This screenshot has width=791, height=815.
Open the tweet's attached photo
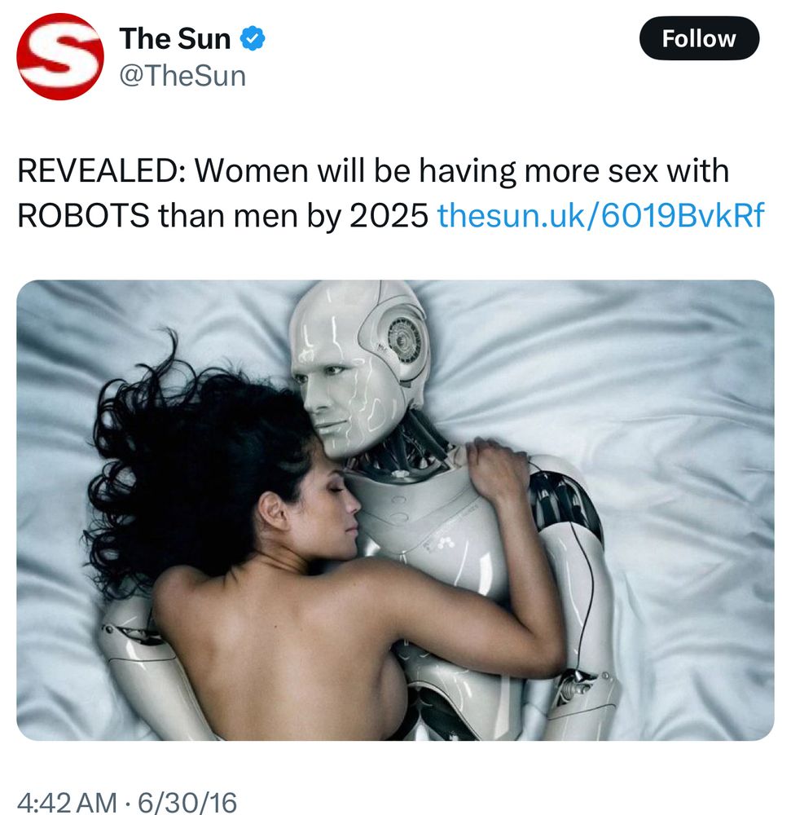pyautogui.click(x=395, y=510)
